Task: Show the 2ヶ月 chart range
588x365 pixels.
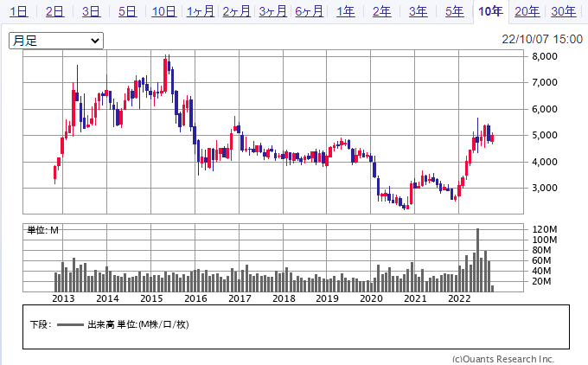Action: click(x=236, y=11)
